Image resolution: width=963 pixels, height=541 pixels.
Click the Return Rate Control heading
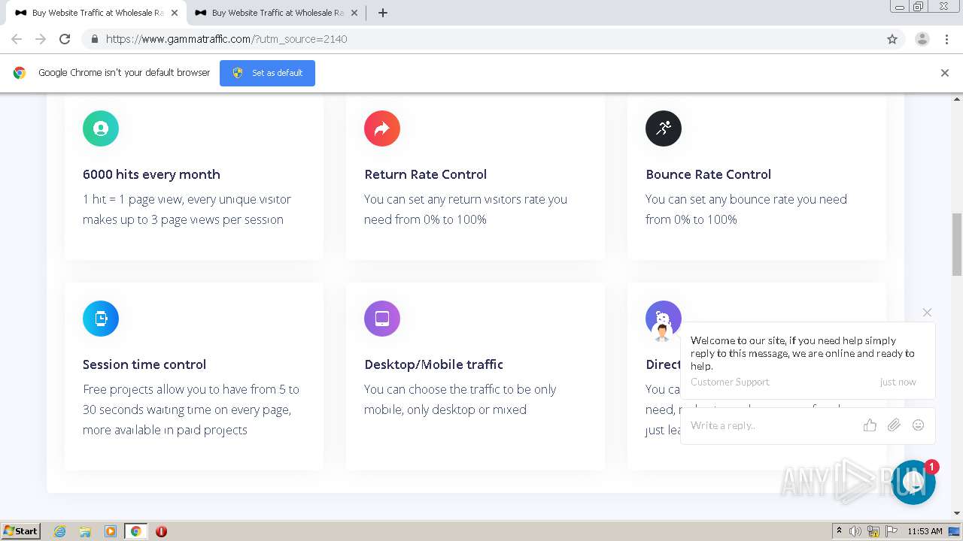[426, 174]
